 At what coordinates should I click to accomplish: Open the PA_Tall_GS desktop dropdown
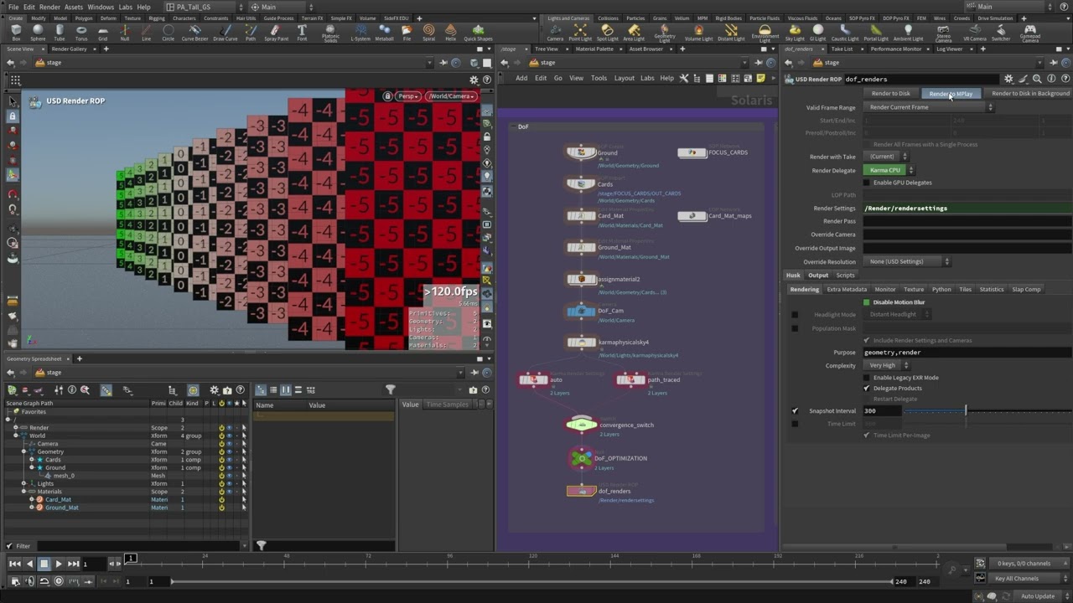200,7
